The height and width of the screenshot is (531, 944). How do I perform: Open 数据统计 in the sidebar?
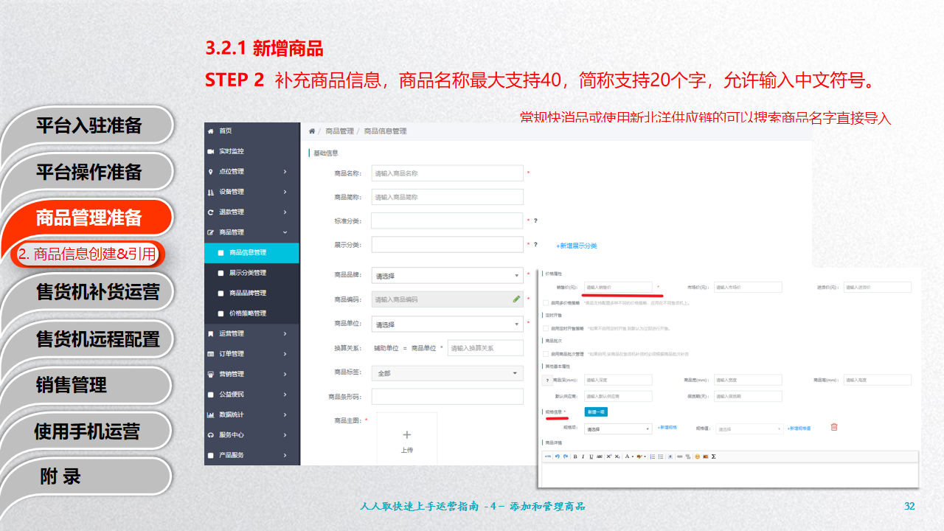252,414
